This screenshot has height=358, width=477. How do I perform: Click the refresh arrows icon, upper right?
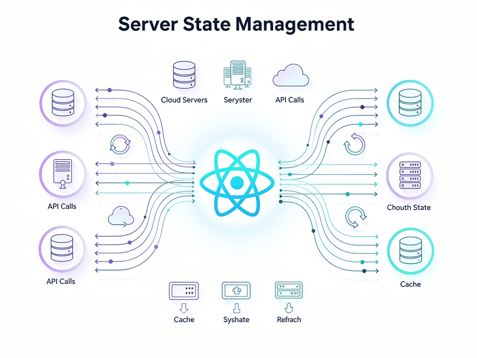[354, 144]
